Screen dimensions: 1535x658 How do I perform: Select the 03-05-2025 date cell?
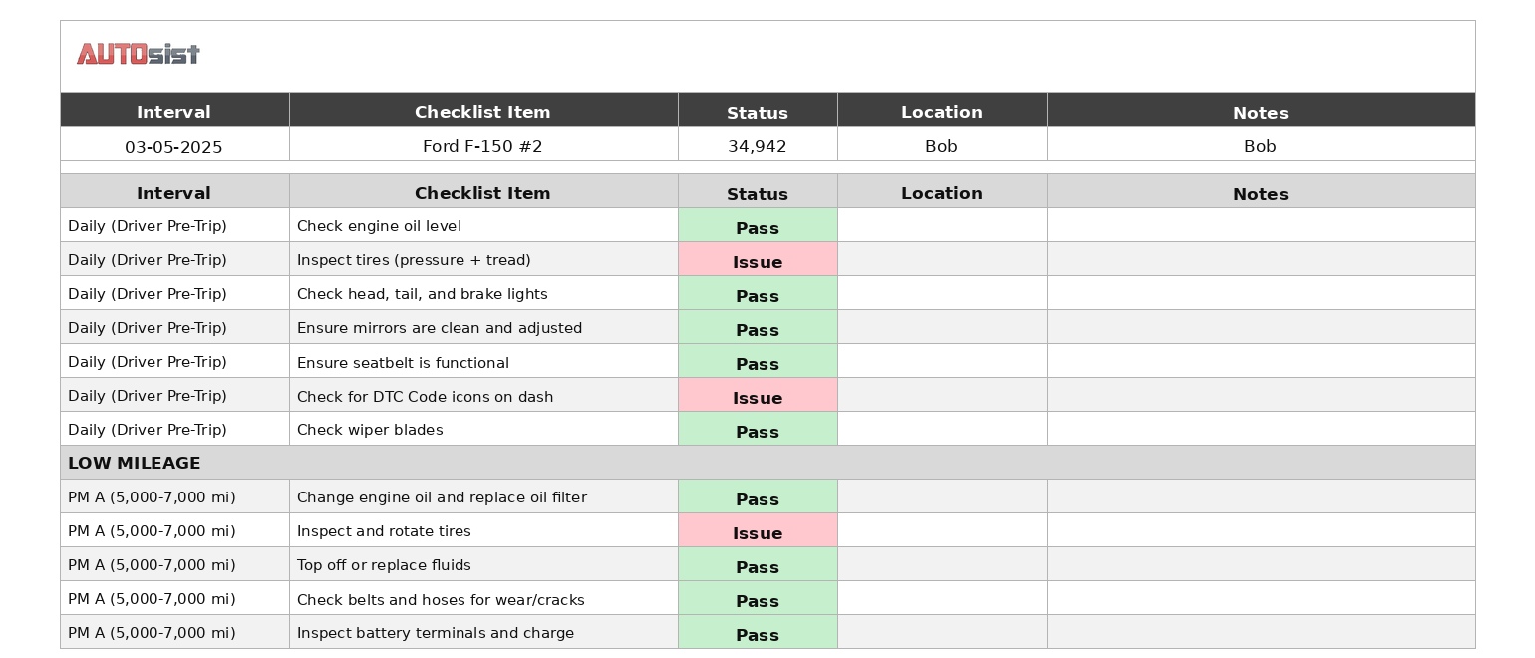tap(173, 146)
